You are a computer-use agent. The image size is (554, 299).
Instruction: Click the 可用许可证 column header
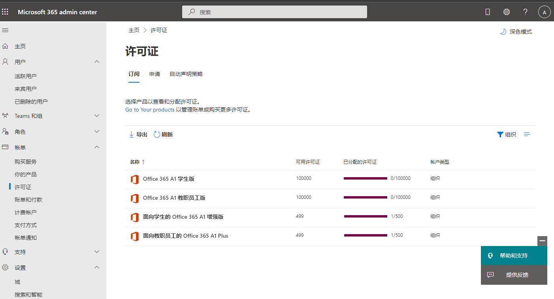point(308,162)
